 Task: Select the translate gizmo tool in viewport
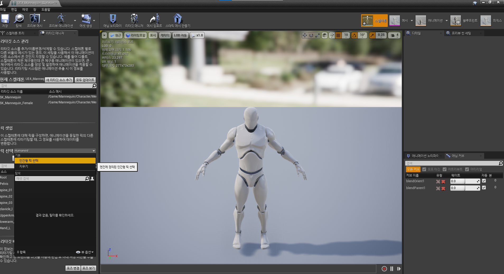pyautogui.click(x=305, y=35)
